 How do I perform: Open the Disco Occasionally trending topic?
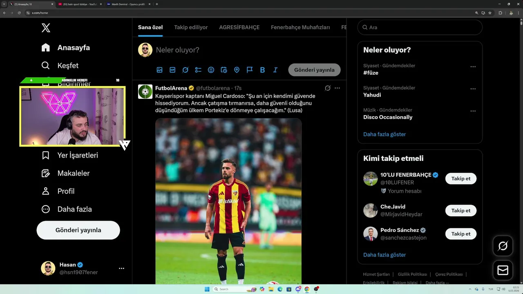tap(388, 117)
